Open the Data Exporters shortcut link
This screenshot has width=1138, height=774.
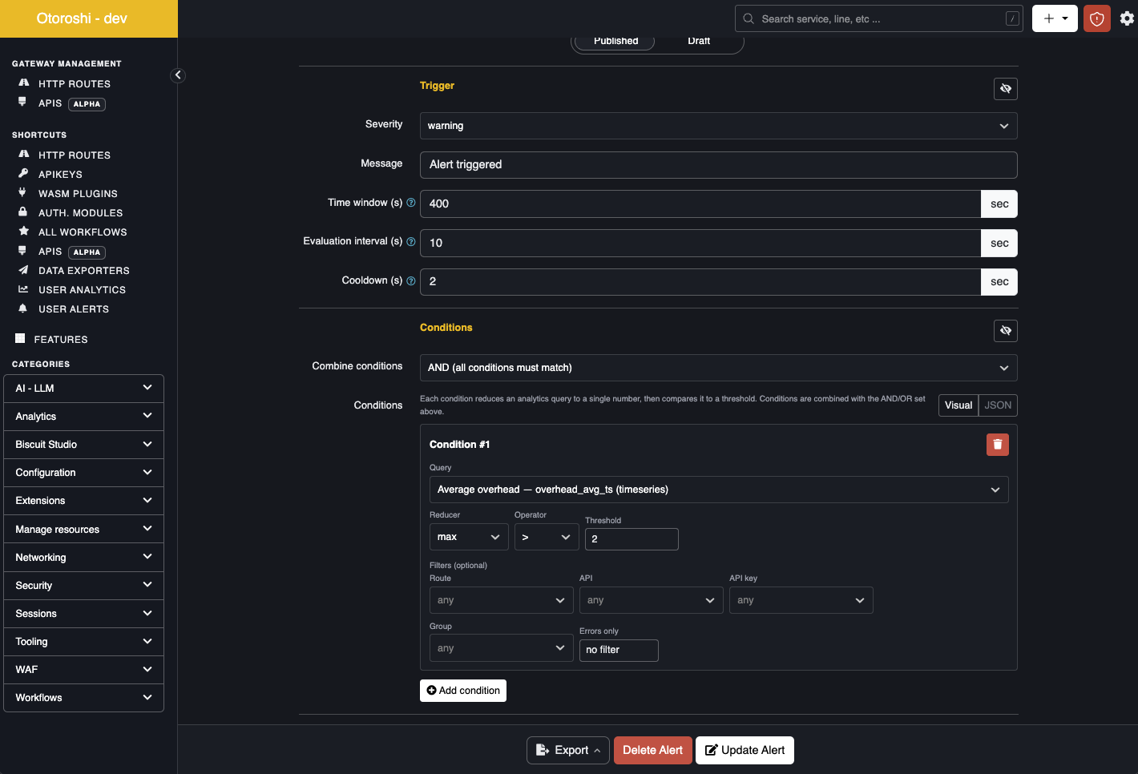coord(84,271)
